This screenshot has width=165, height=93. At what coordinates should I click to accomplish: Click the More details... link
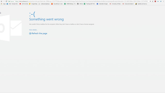point(33,30)
